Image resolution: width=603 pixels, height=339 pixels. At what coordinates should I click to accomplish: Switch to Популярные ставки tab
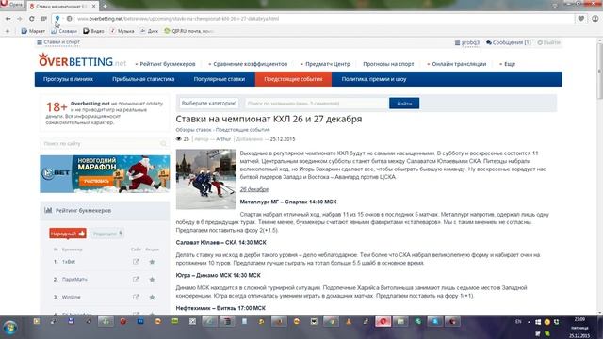220,79
